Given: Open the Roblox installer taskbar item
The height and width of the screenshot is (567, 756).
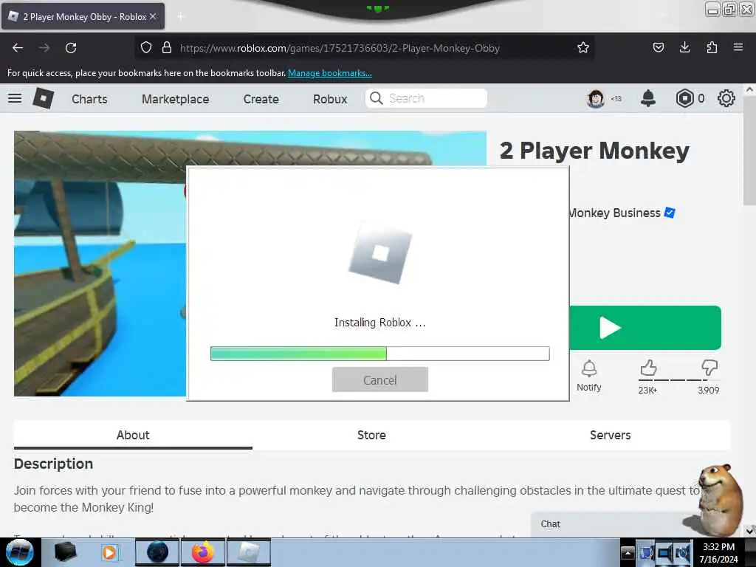Looking at the screenshot, I should point(248,552).
